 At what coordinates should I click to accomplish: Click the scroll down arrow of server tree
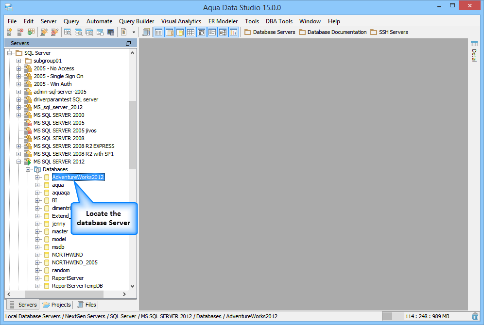(133, 286)
